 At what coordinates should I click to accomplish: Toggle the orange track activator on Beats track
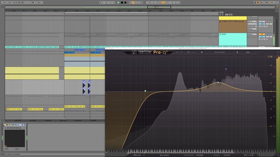(262, 34)
